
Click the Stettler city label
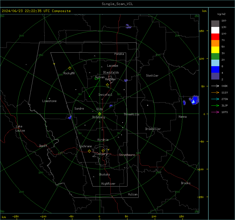click(152, 76)
